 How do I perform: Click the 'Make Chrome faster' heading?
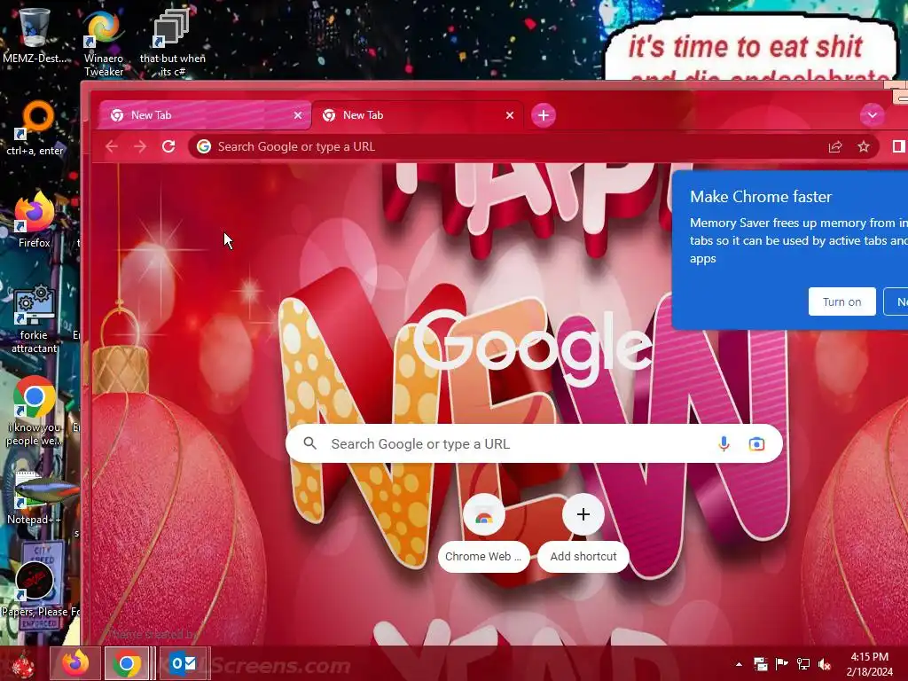tap(760, 197)
